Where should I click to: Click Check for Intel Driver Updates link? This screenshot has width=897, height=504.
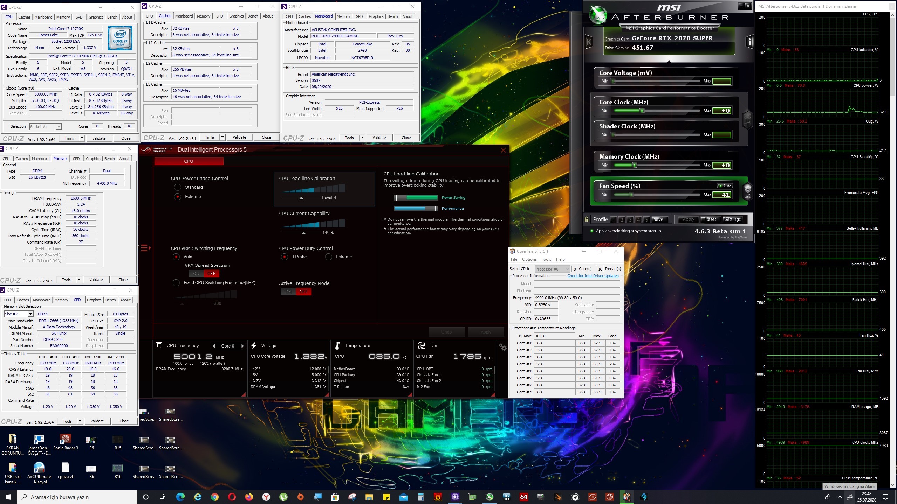(593, 276)
